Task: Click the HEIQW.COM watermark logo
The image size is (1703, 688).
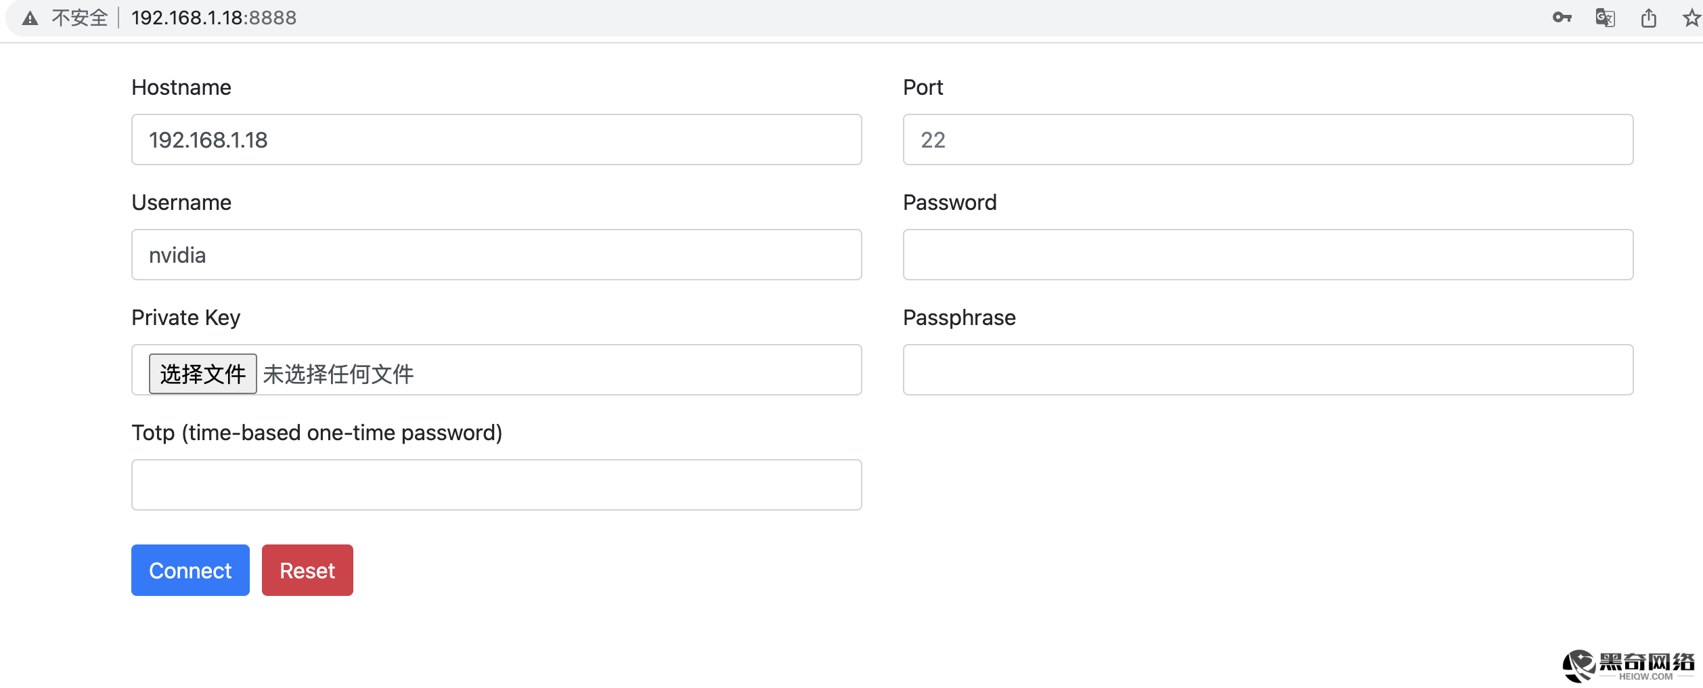Action: pyautogui.click(x=1628, y=665)
